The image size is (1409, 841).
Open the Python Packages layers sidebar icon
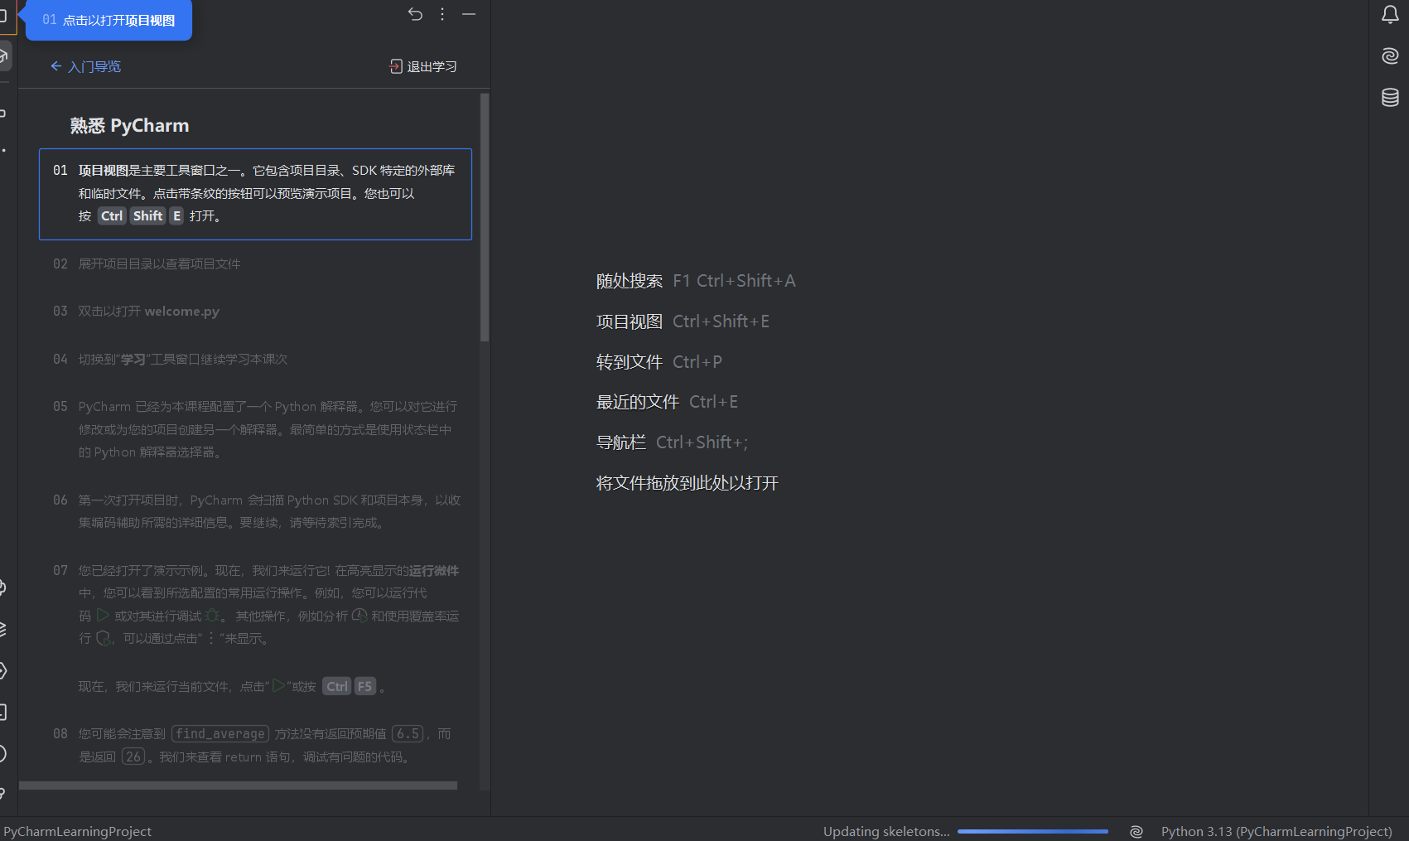click(x=3, y=629)
